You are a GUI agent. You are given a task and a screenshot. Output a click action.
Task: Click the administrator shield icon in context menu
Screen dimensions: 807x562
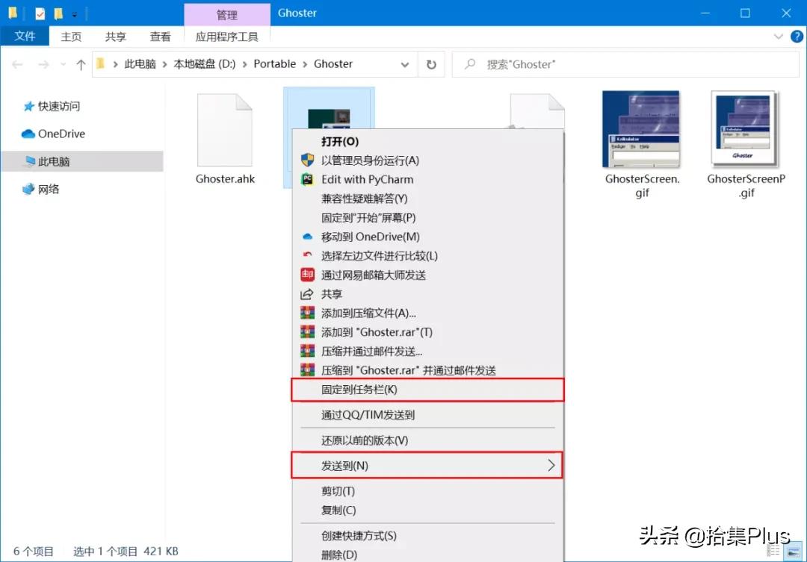click(307, 158)
